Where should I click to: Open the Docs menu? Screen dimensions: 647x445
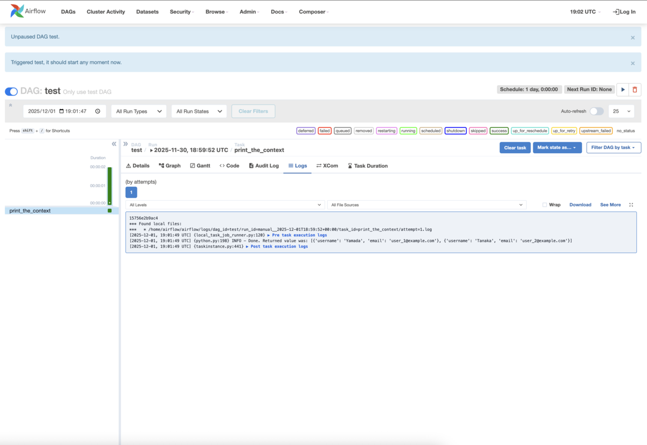[x=279, y=11]
